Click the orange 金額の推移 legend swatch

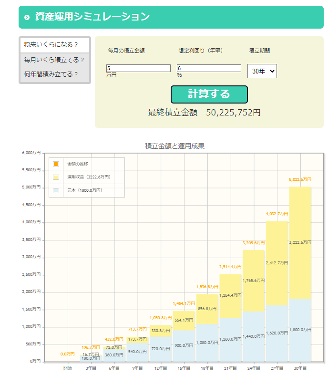coord(56,164)
